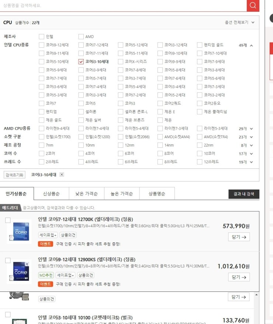Collapse the 인텔 CPU종류 list (49개)
Image resolution: width=273 pixels, height=324 pixels.
point(251,45)
